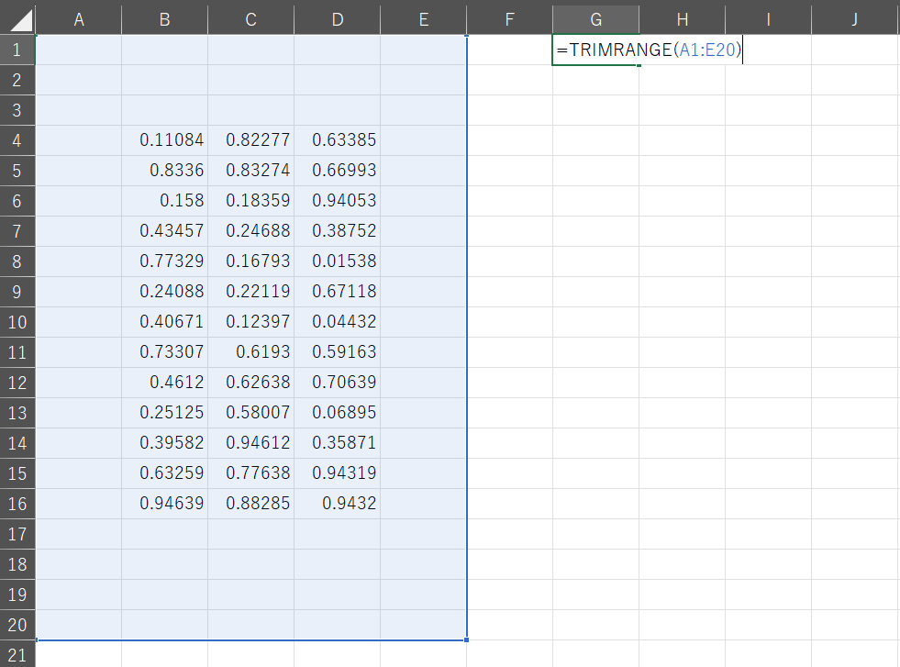
Task: Select column B header
Action: 164,18
